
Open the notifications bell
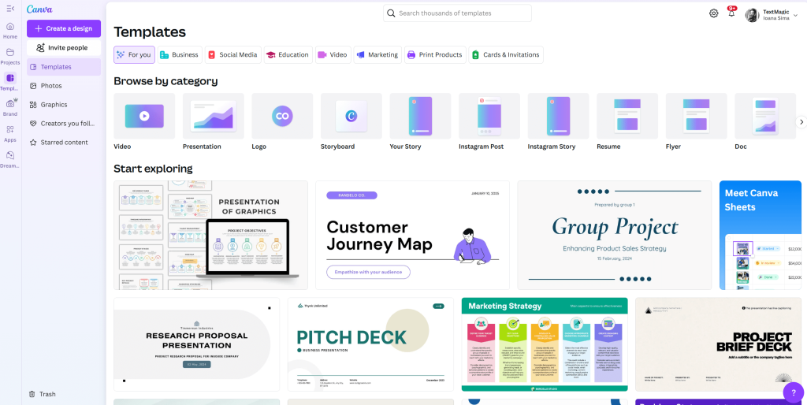coord(731,13)
